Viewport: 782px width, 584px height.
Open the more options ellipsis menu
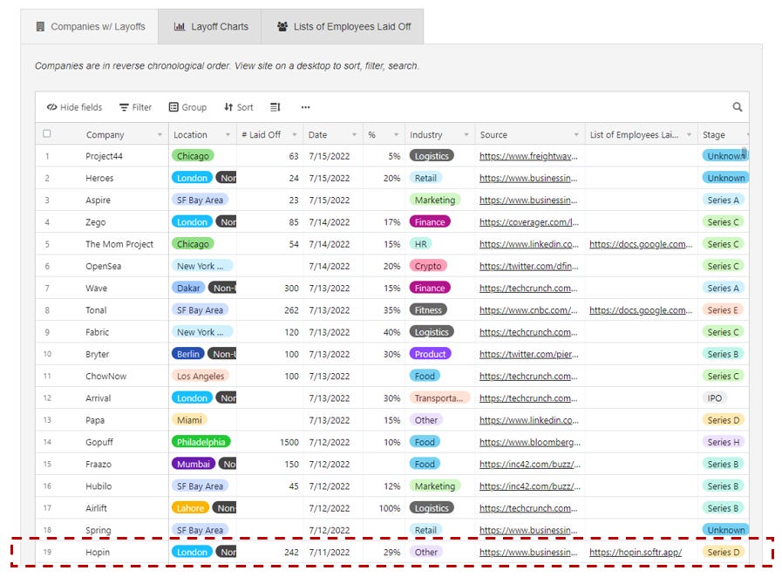coord(305,107)
